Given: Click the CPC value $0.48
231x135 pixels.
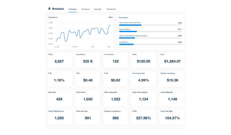Looking at the screenshot, I should coord(88,80).
